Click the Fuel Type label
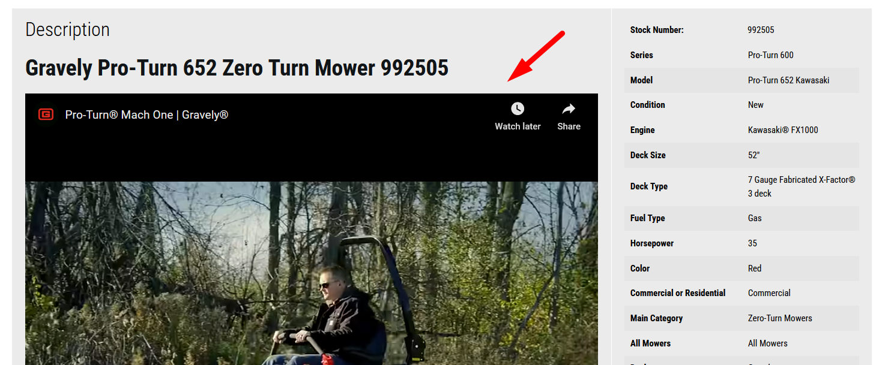The image size is (885, 365). click(647, 218)
